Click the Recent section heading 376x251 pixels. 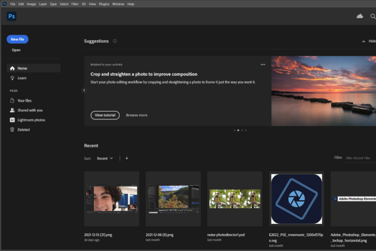91,146
